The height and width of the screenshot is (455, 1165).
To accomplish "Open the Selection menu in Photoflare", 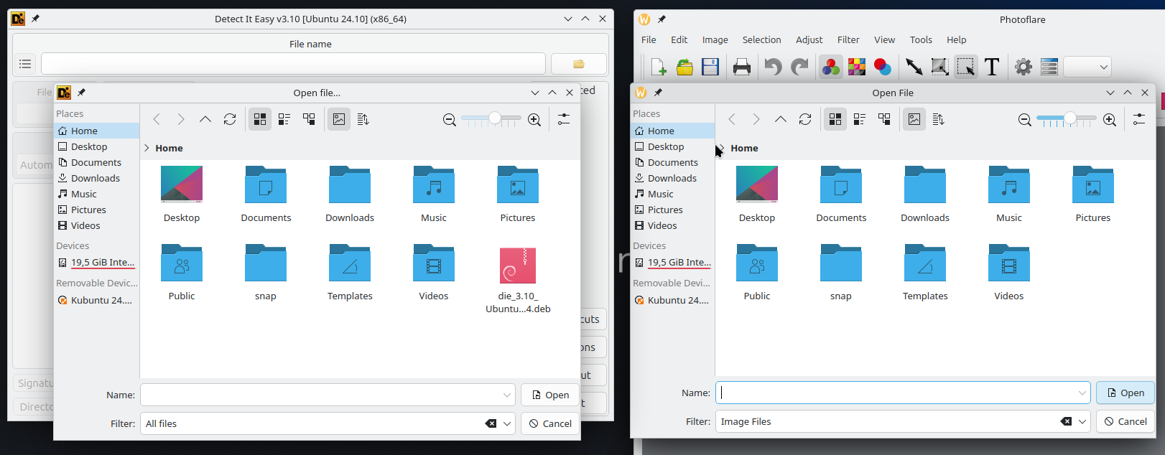I will click(x=761, y=39).
